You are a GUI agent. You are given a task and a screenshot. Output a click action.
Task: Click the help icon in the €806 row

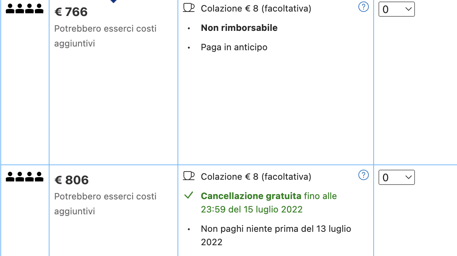tap(363, 175)
